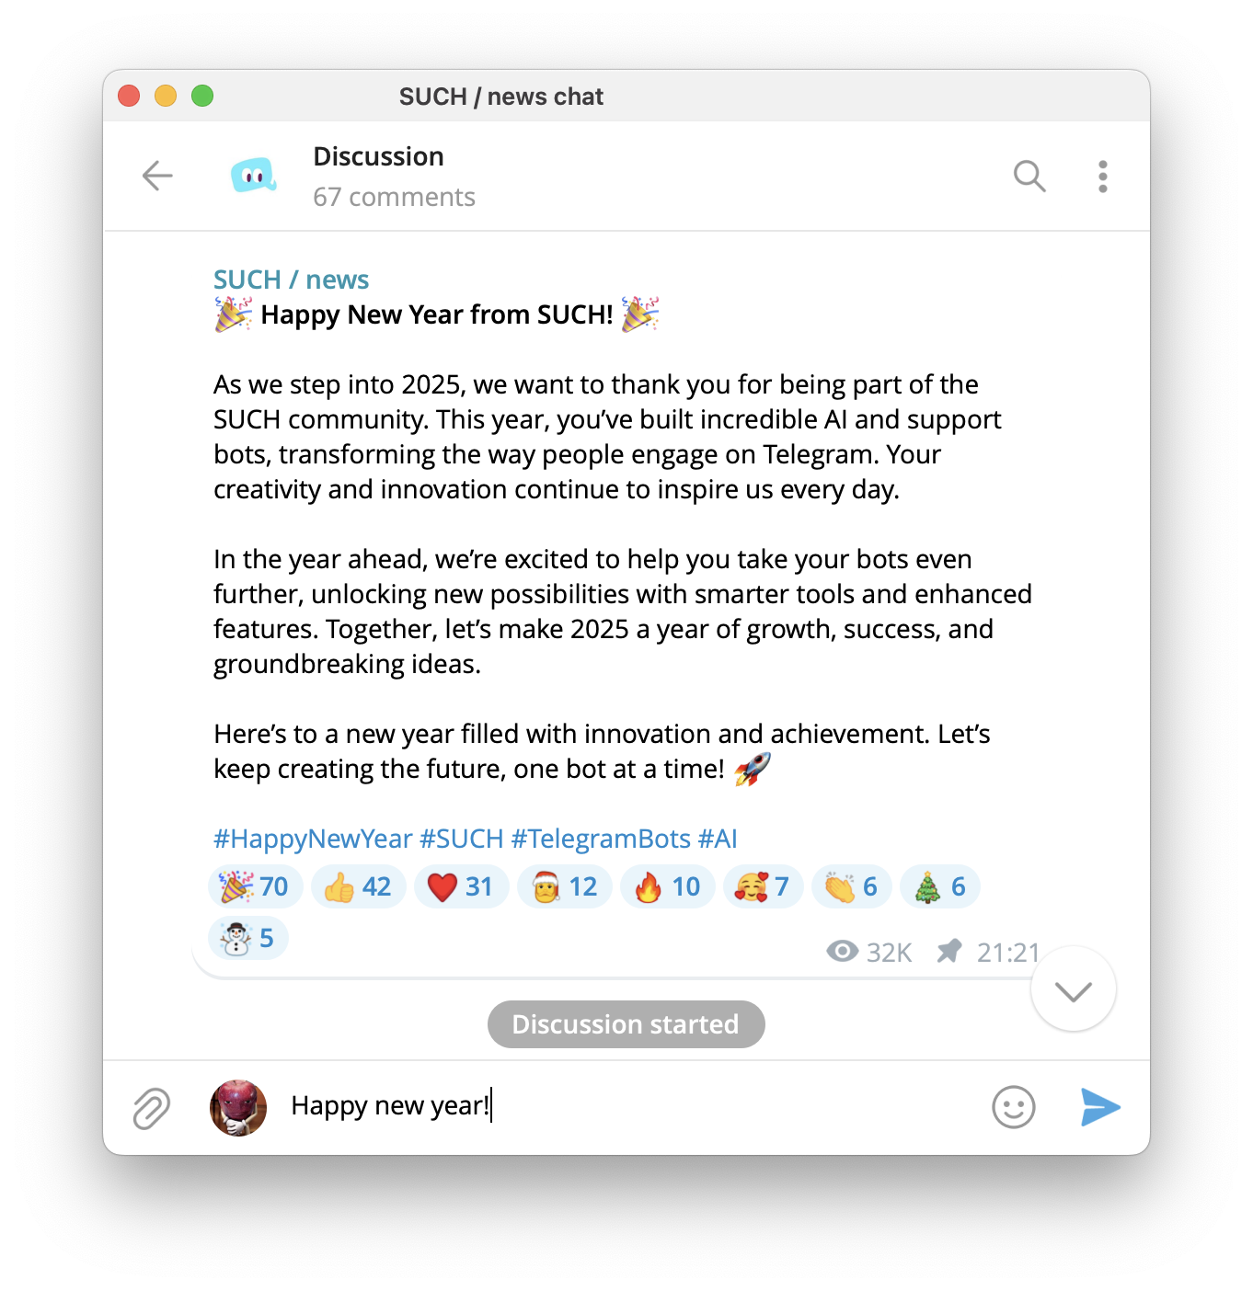Open the emoji picker smiley icon
Viewport: 1253px width, 1291px height.
point(1014,1107)
